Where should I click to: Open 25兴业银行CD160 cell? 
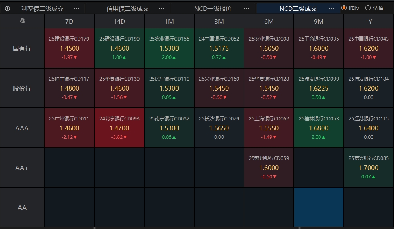click(x=219, y=88)
